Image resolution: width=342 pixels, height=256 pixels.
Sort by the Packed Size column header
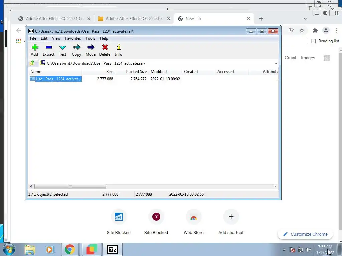coord(132,72)
